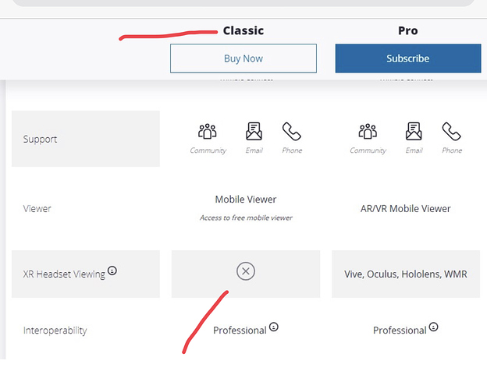Open the info icon beside XR Headset Viewing

click(x=112, y=271)
